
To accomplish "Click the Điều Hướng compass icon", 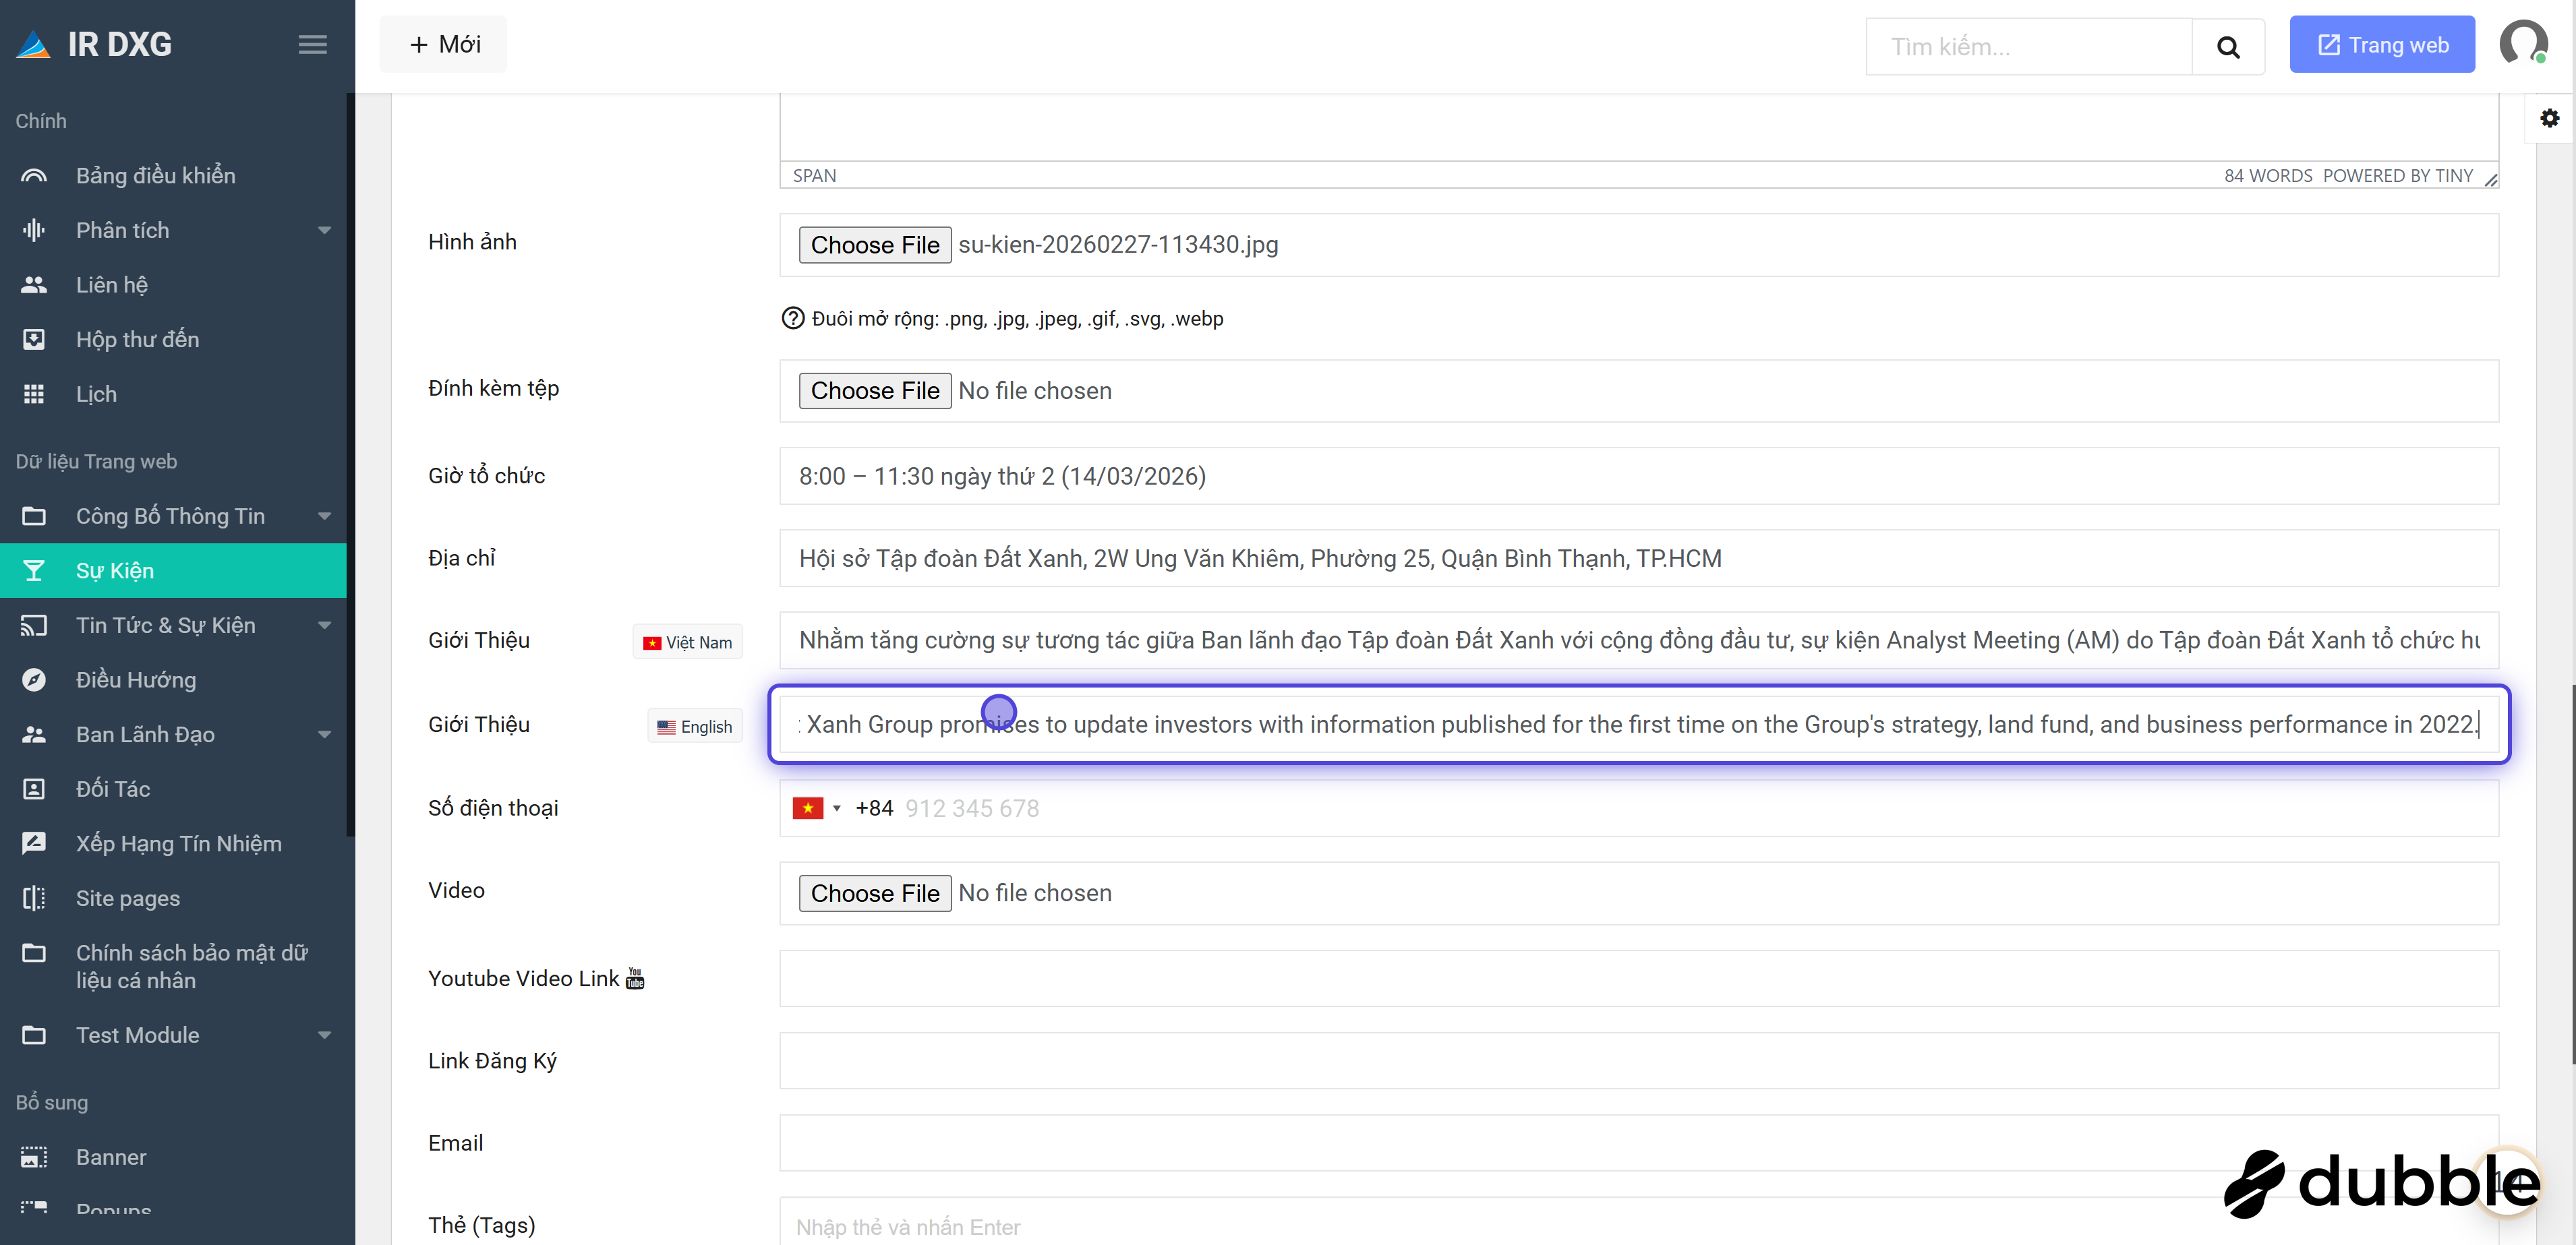I will (x=34, y=680).
